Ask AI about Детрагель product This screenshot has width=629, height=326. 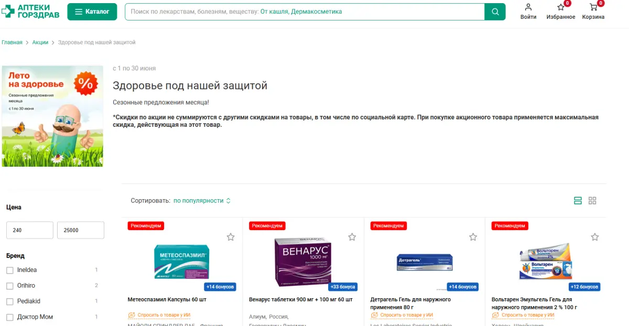coord(402,316)
